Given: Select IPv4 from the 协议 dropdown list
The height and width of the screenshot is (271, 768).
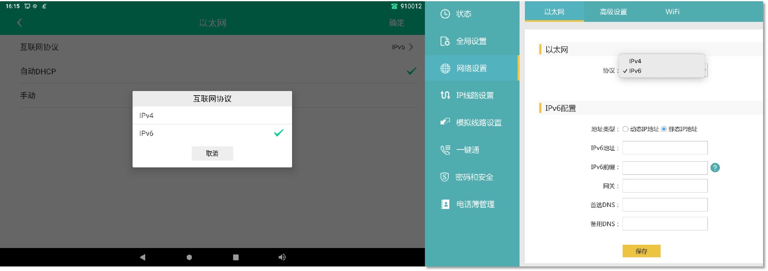Looking at the screenshot, I should 661,61.
